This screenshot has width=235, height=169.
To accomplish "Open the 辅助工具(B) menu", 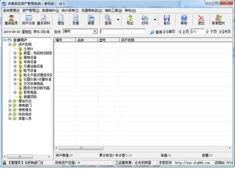I will click(x=113, y=10).
